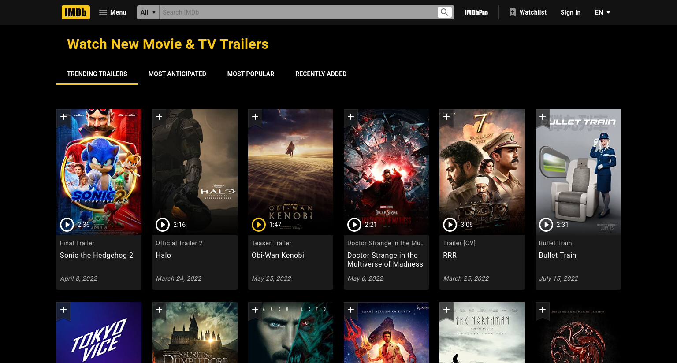Play the Doctor Strange 2:21 trailer
677x363 pixels.
point(354,225)
